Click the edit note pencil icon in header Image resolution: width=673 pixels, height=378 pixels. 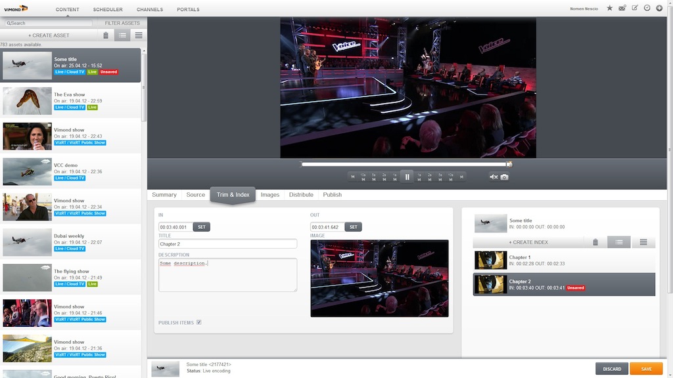point(635,8)
